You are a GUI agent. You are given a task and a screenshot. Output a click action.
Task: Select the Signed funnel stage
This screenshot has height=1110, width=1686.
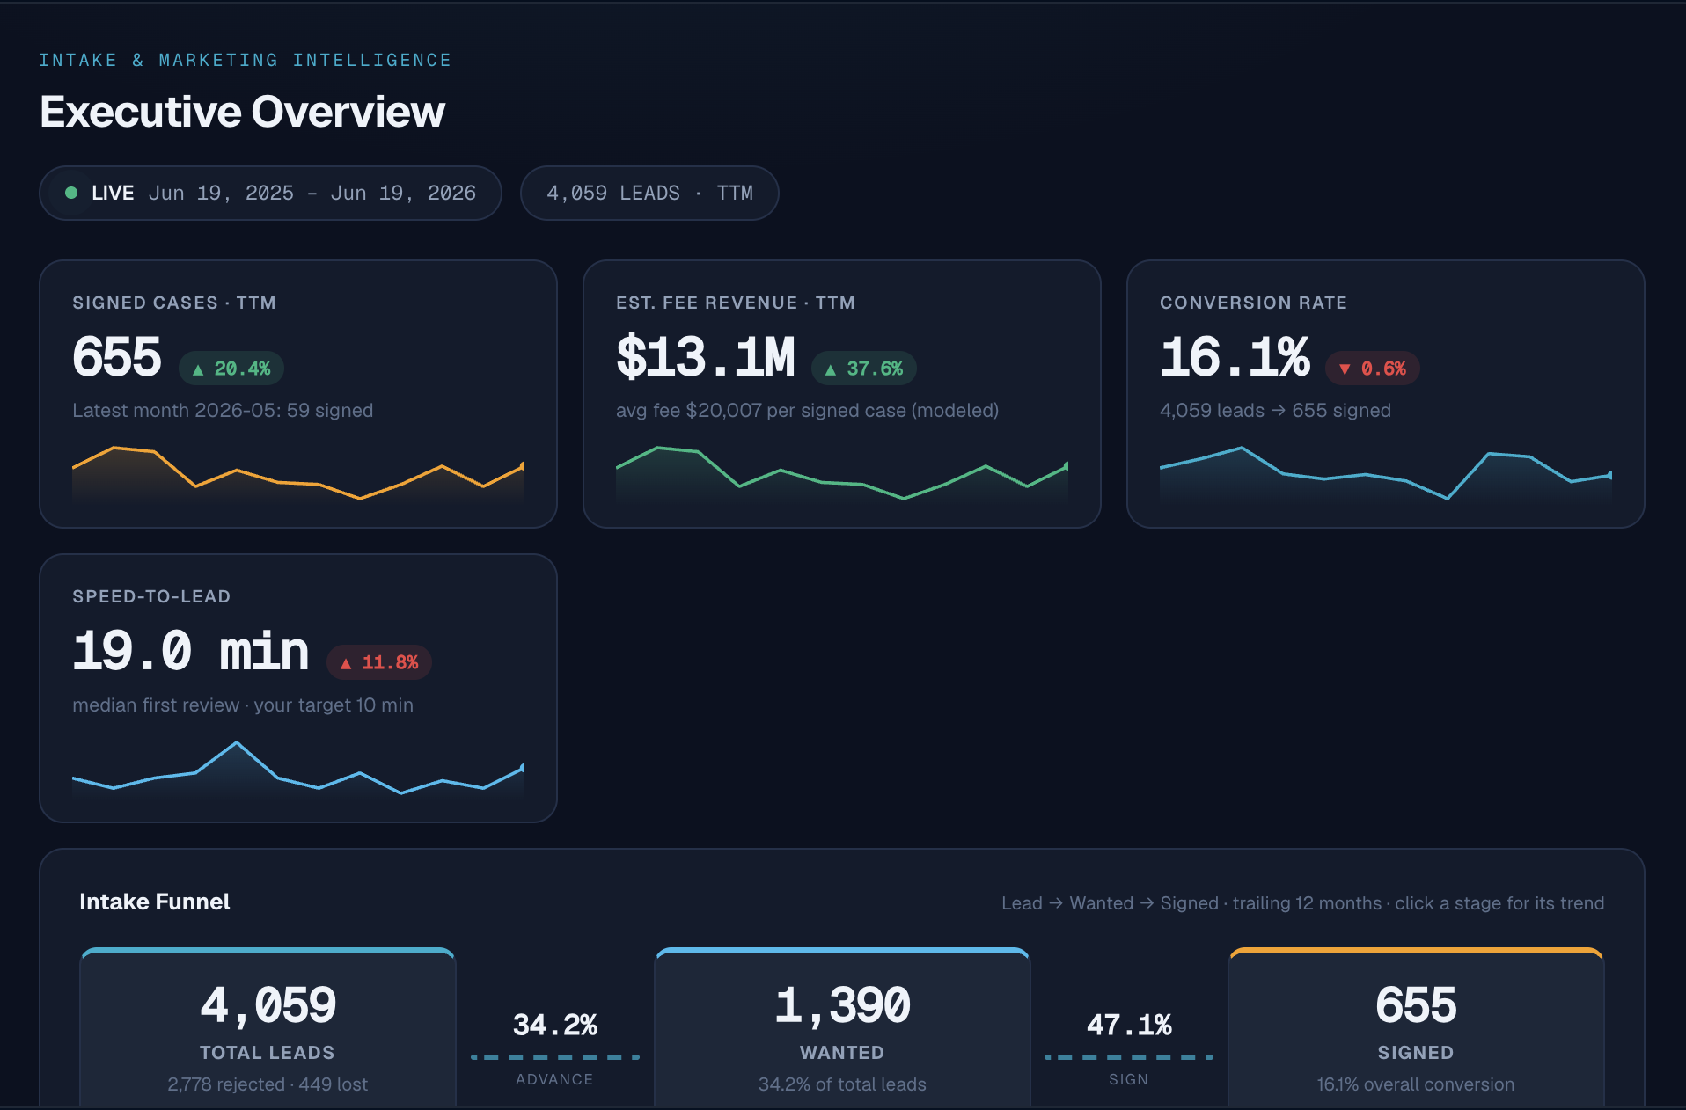[1416, 1029]
